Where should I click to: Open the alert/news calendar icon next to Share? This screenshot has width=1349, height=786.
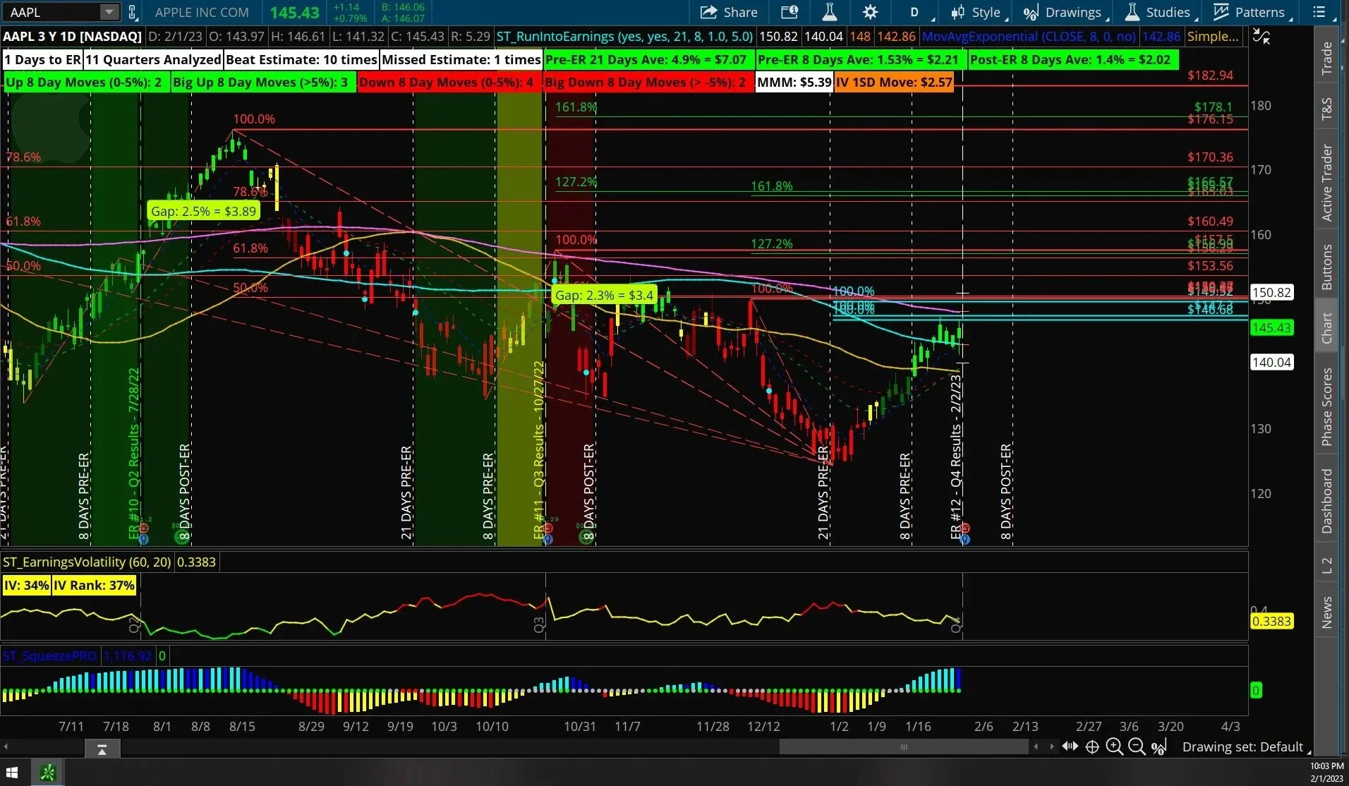pyautogui.click(x=789, y=12)
